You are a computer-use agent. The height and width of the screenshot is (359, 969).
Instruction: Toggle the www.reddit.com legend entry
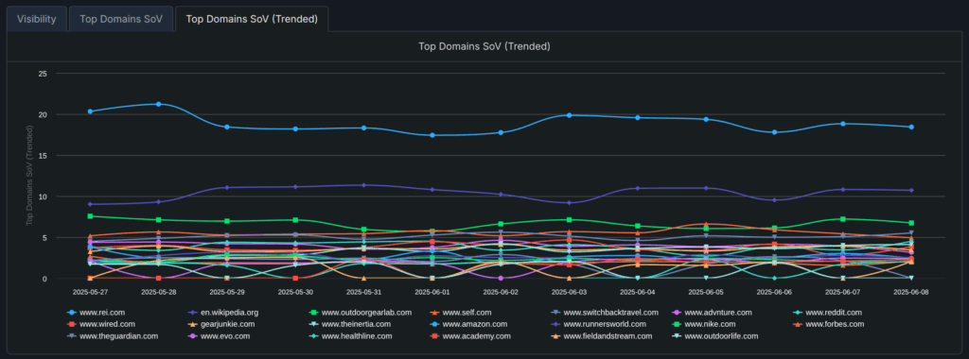click(827, 313)
